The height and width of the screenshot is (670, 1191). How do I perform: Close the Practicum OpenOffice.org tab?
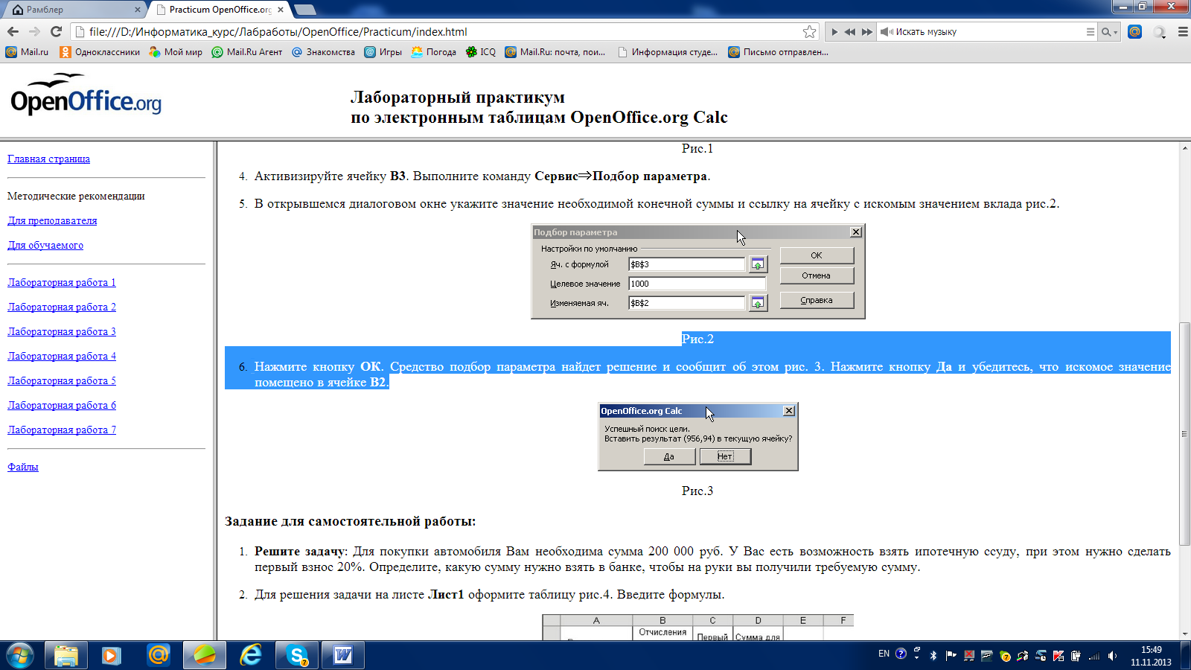point(281,10)
